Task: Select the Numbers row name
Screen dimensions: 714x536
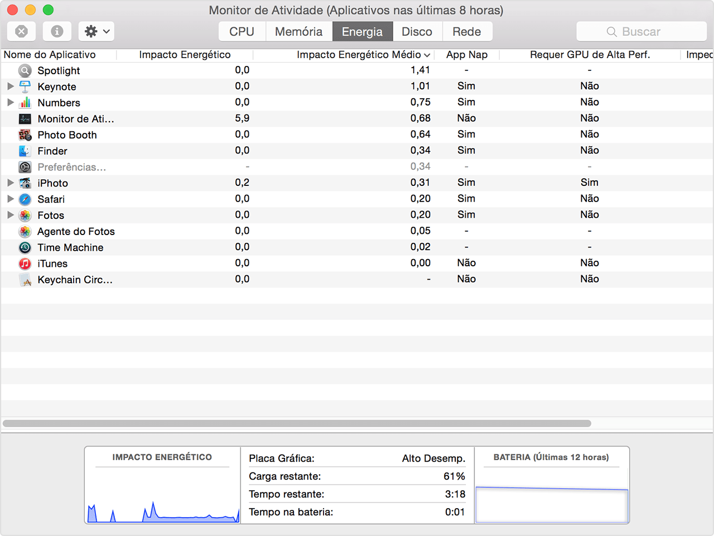Action: [59, 103]
